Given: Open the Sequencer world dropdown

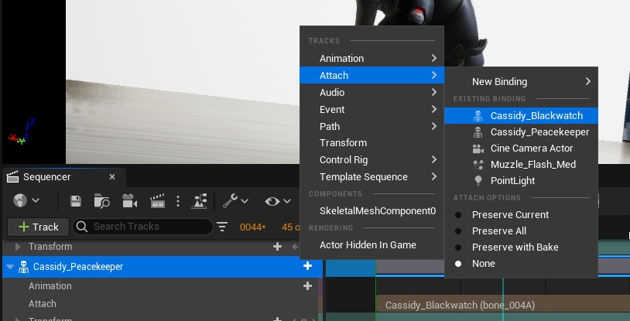Looking at the screenshot, I should pyautogui.click(x=26, y=200).
